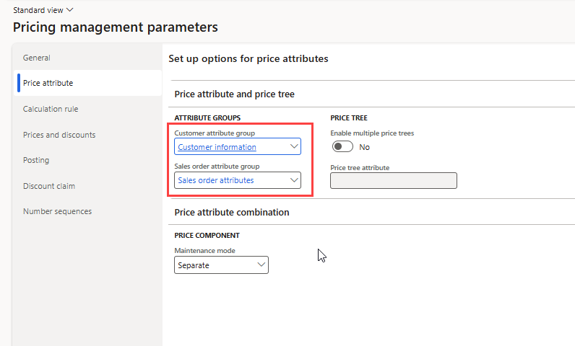Viewport: 575px width, 346px height.
Task: Open the Posting tab
Action: click(36, 160)
